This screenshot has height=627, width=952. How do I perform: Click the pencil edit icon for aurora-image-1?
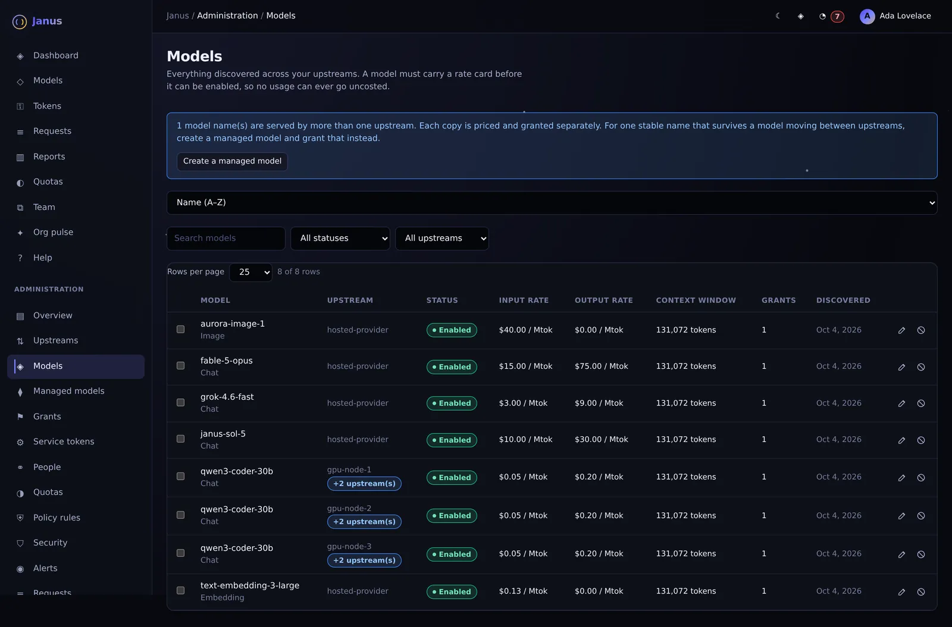[901, 330]
